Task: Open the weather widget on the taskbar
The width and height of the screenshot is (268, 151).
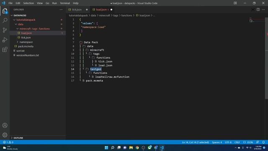Action: click(x=10, y=148)
